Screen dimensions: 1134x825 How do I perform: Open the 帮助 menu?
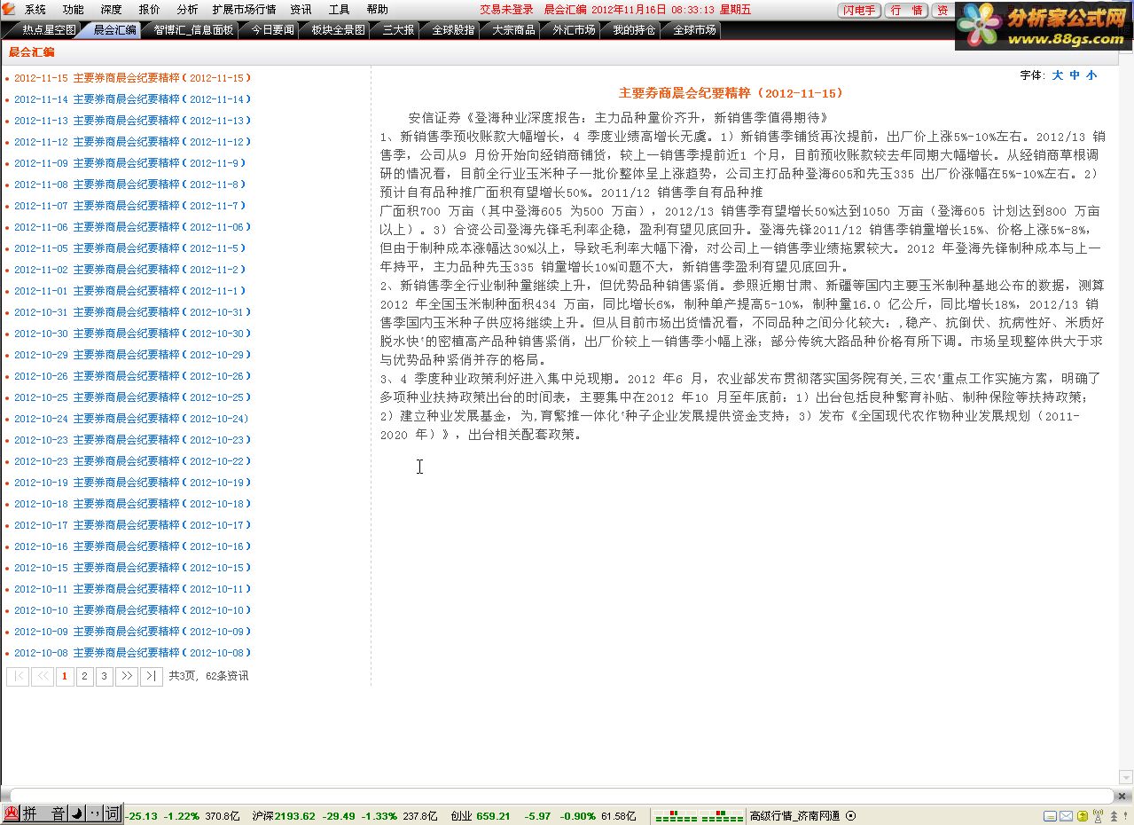click(377, 10)
